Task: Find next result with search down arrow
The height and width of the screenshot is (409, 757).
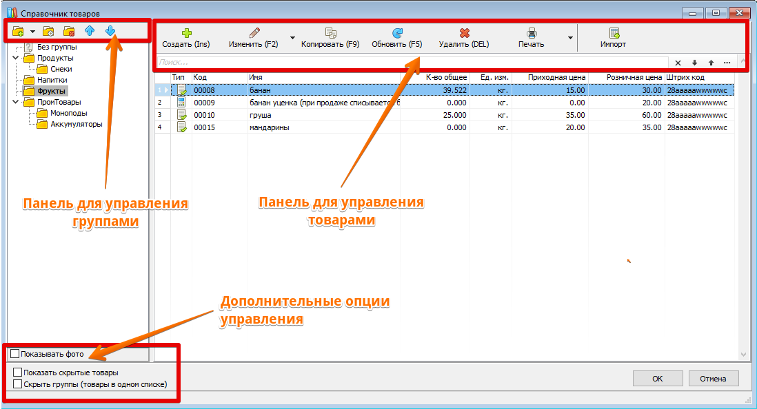Action: pos(694,63)
